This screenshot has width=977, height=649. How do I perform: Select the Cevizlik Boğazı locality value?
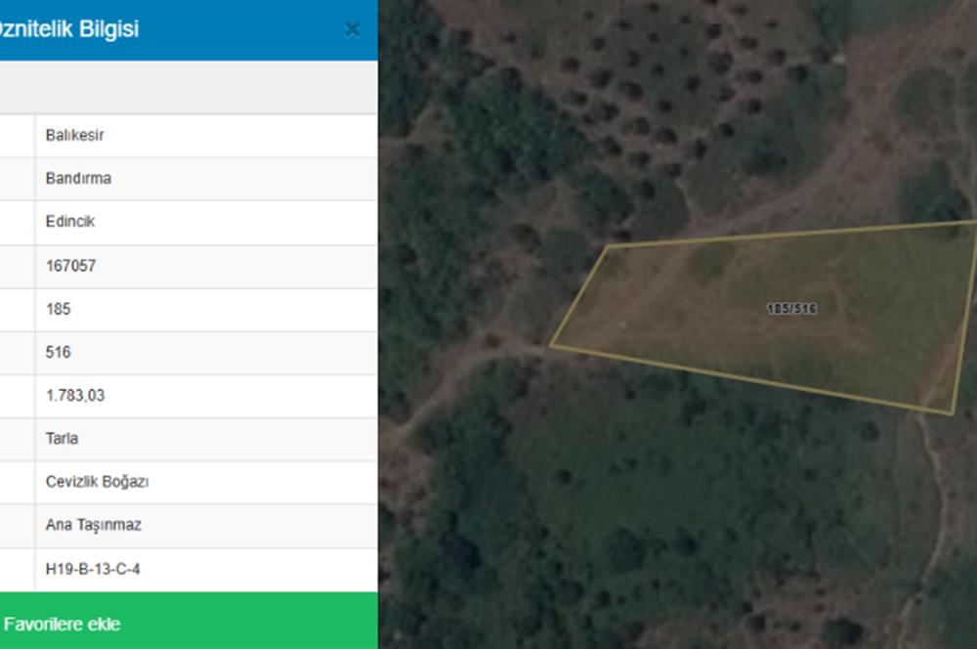[x=97, y=482]
